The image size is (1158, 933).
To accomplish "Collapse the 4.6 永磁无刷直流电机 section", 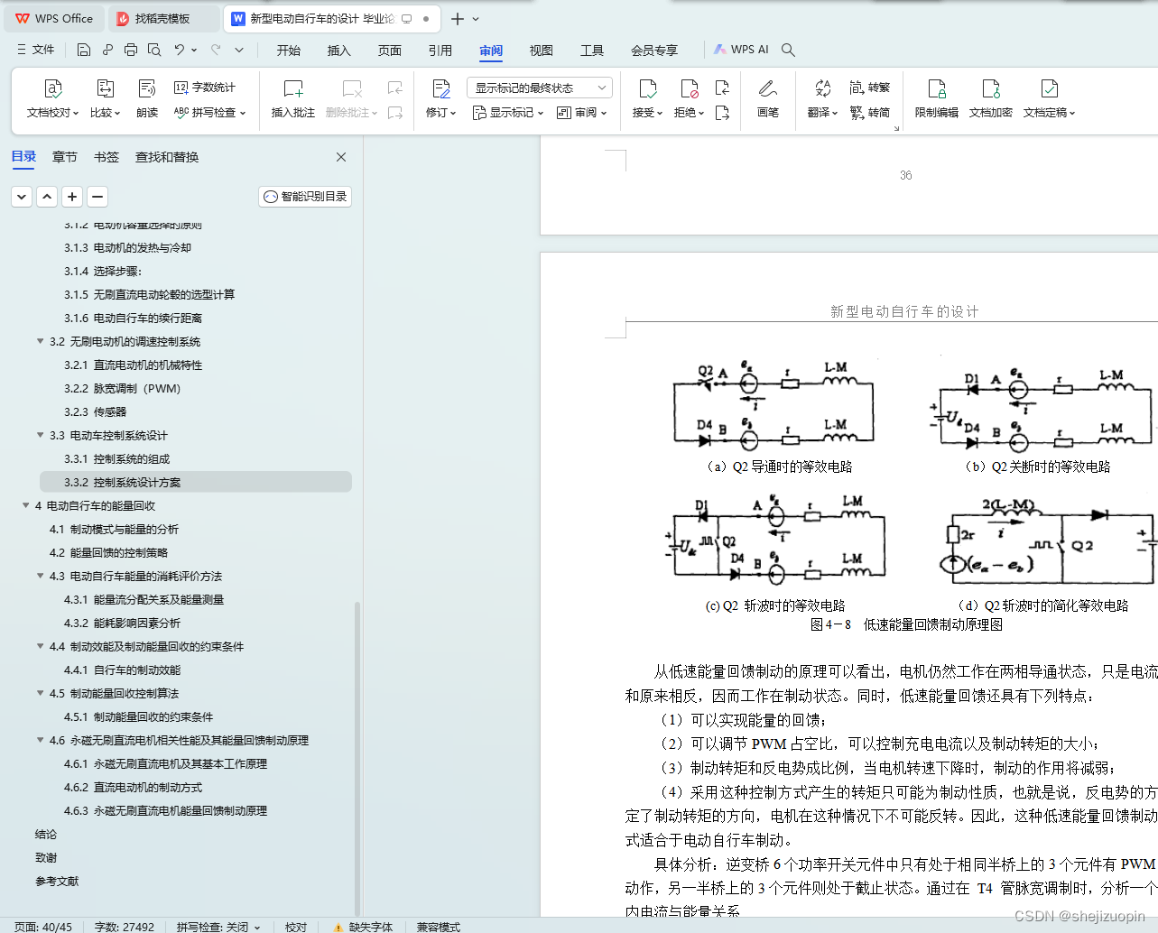I will (40, 740).
